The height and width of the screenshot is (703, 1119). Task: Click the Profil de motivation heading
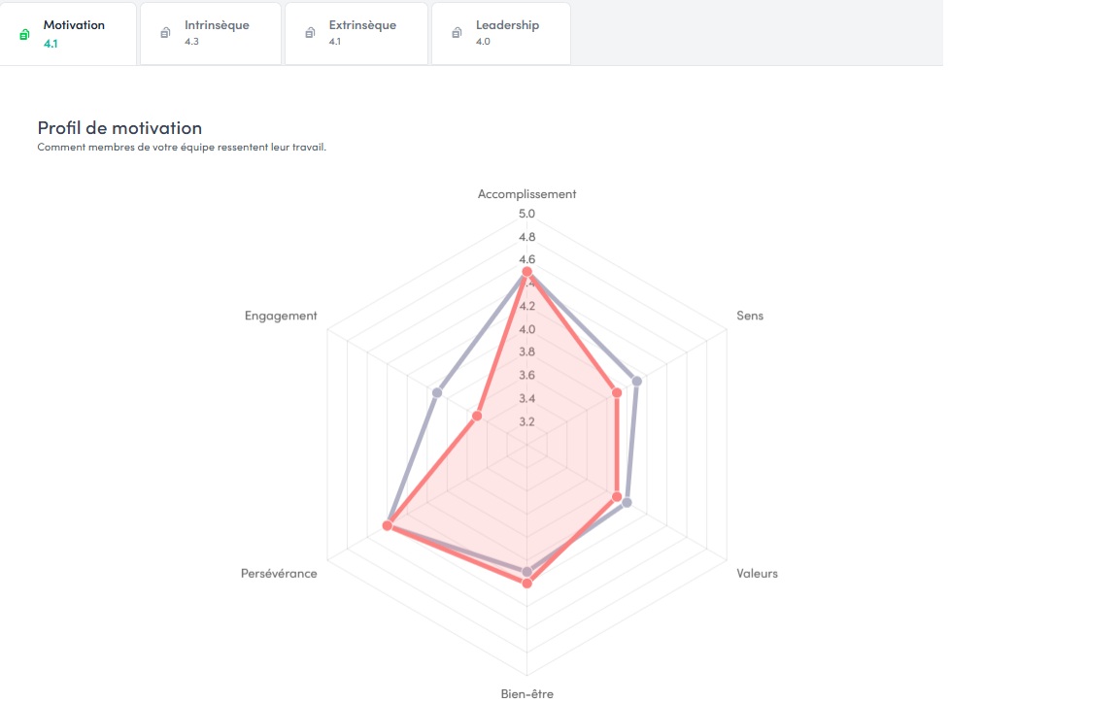click(x=119, y=128)
